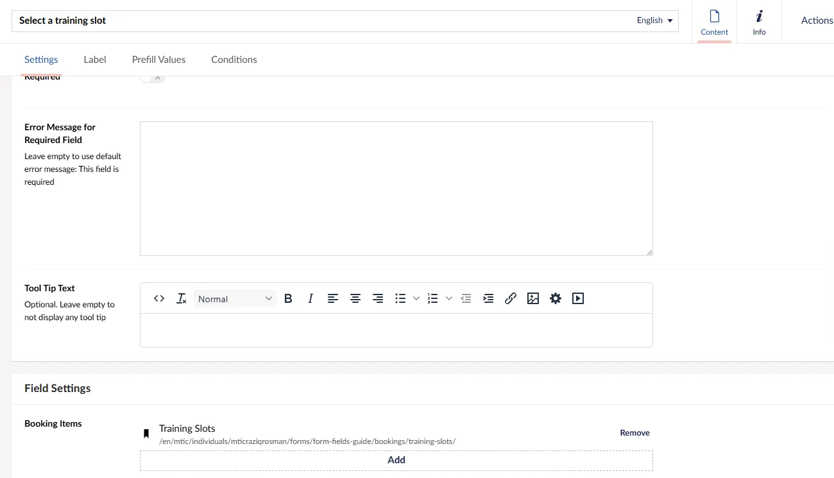This screenshot has height=478, width=834.
Task: Remove the Training Slots booking item
Action: 634,433
